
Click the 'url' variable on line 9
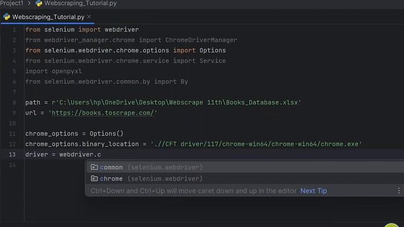point(31,113)
